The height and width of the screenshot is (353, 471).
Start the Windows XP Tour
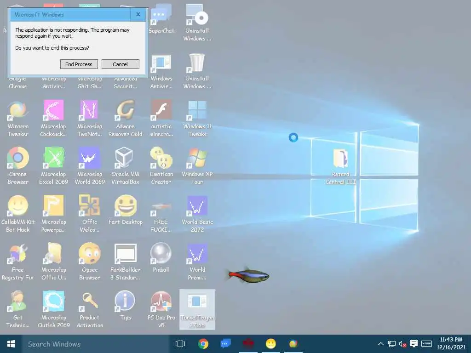(197, 166)
